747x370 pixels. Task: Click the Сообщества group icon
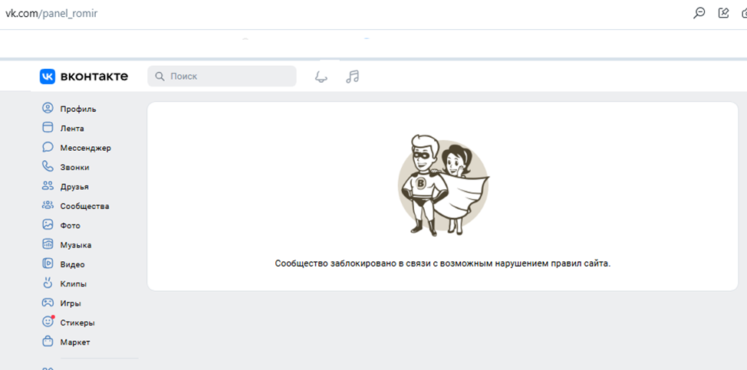click(48, 206)
